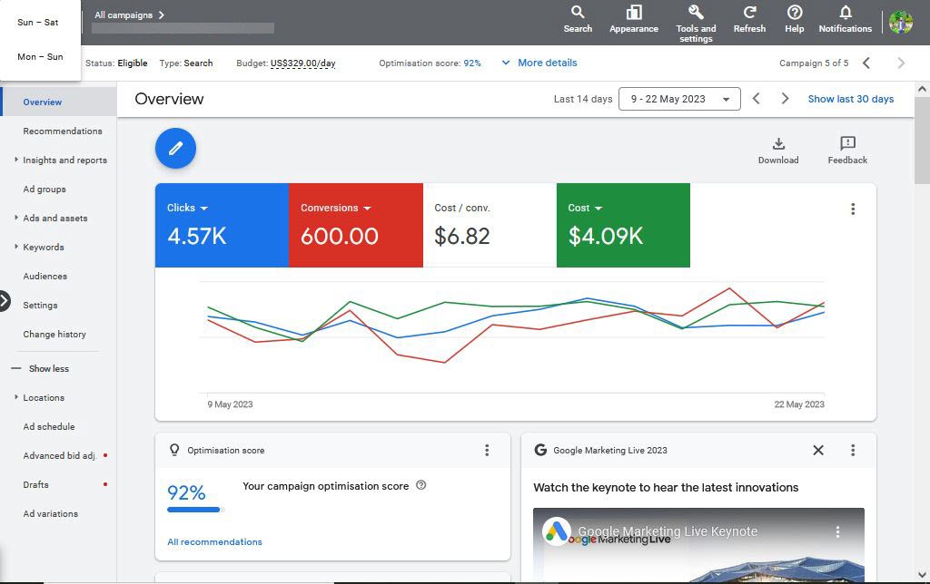The height and width of the screenshot is (584, 930).
Task: Play the Google Marketing Live Keynote video
Action: click(698, 546)
